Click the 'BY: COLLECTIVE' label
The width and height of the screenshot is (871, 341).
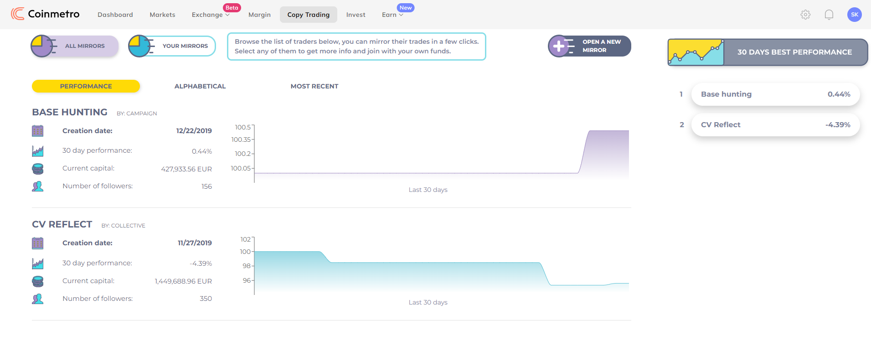[x=123, y=226]
